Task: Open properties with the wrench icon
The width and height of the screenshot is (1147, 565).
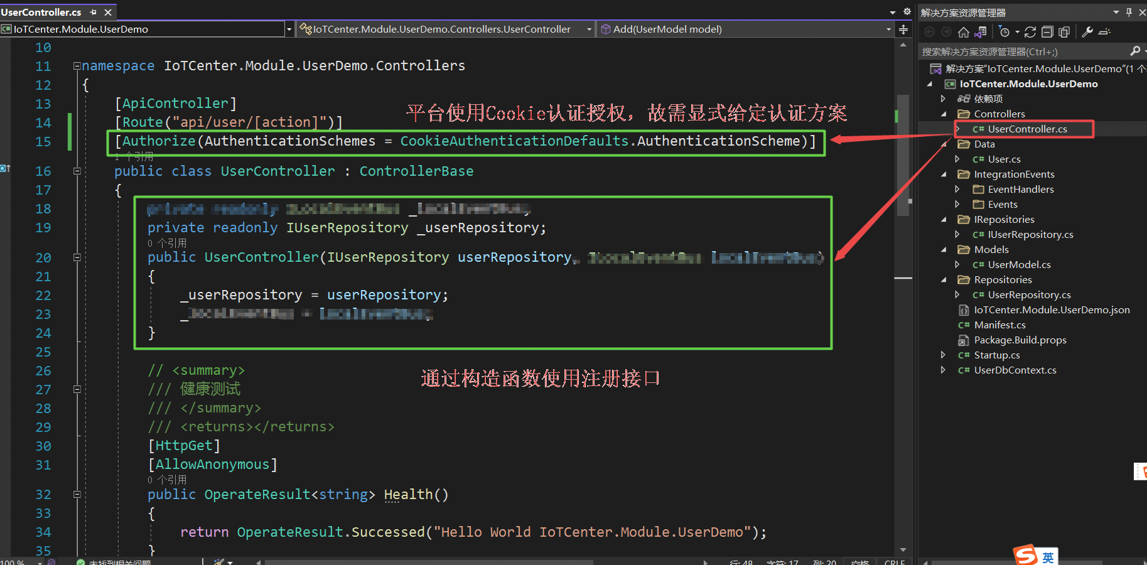Action: (1088, 32)
